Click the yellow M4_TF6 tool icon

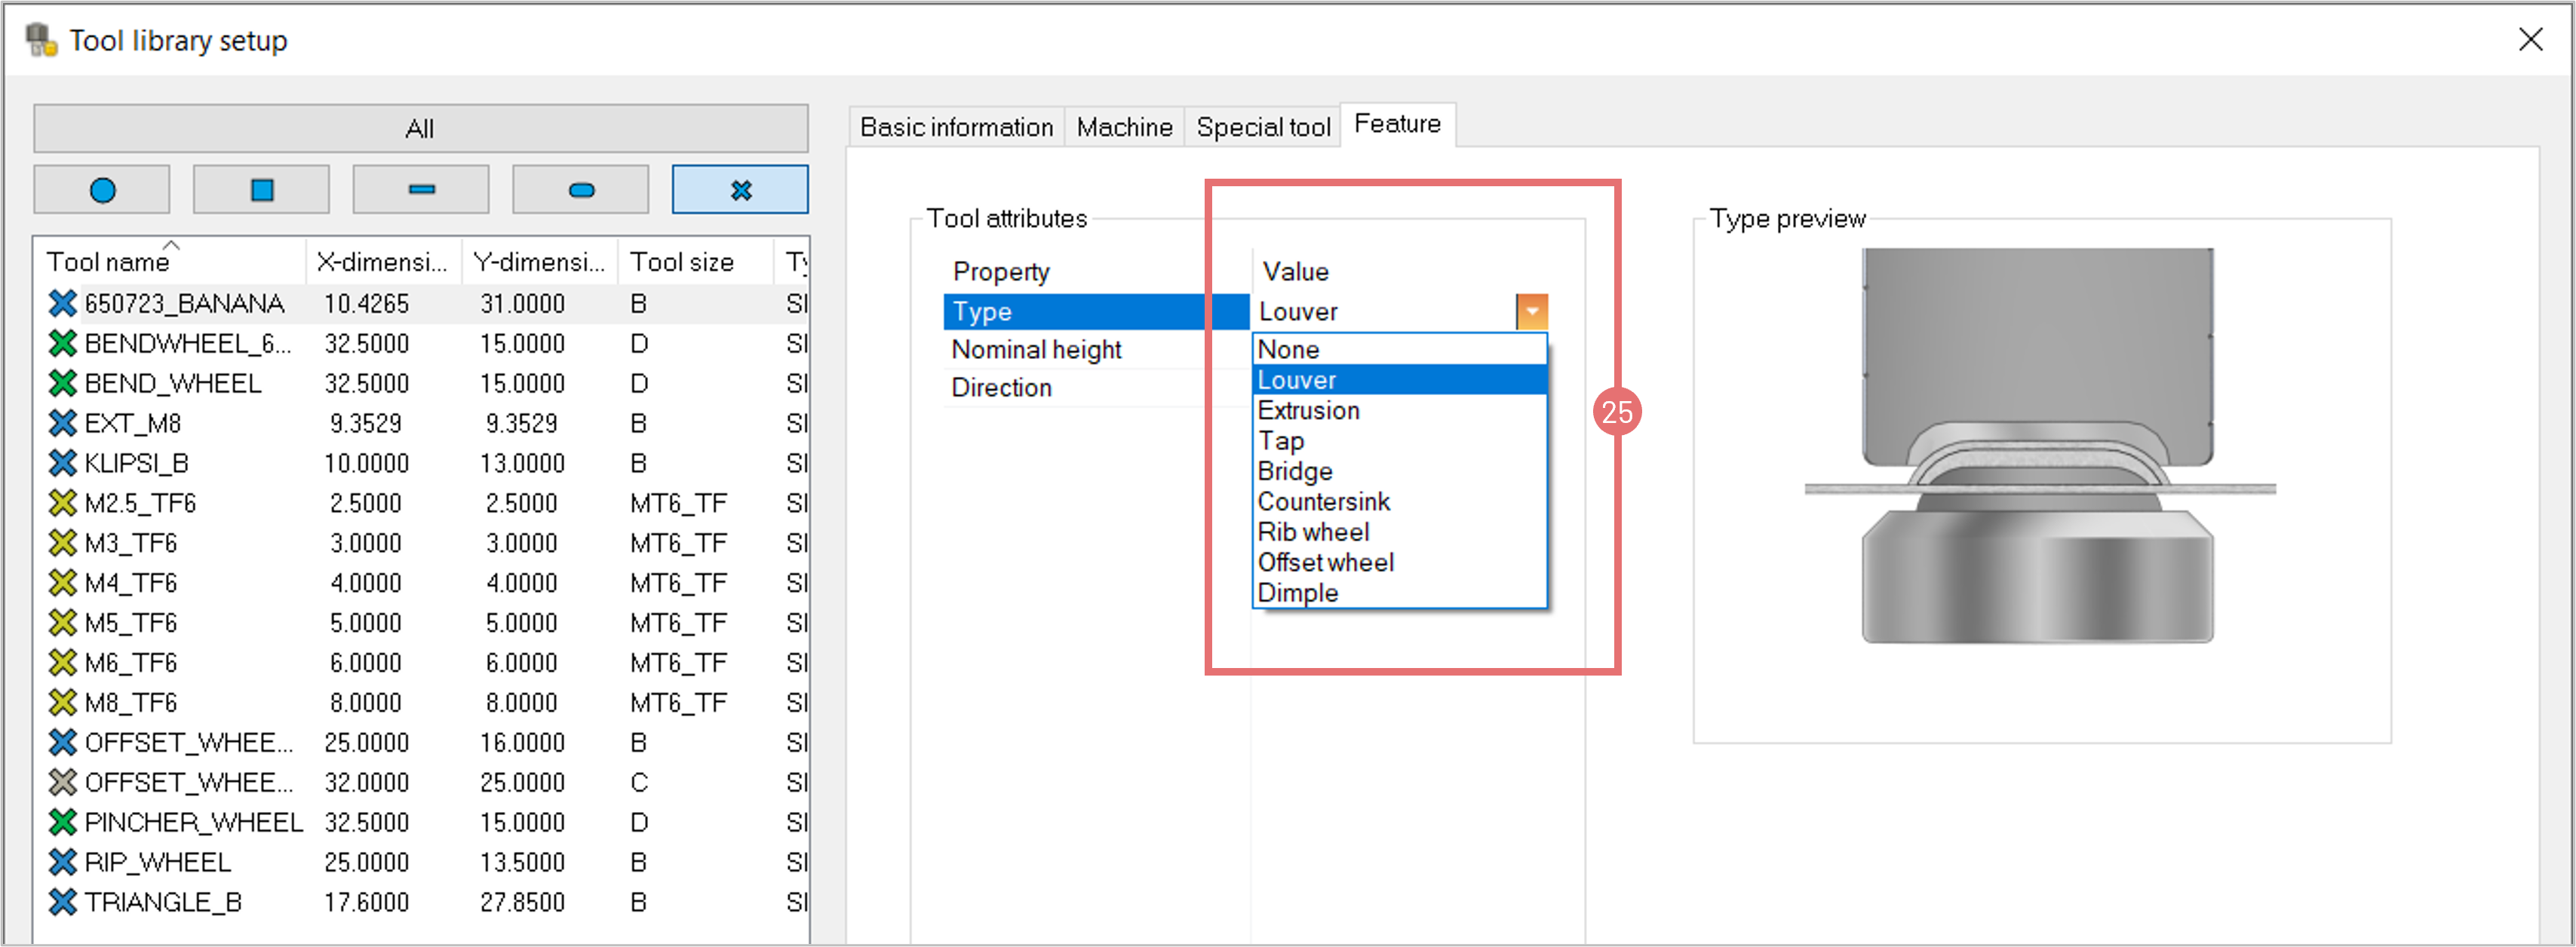click(x=62, y=583)
